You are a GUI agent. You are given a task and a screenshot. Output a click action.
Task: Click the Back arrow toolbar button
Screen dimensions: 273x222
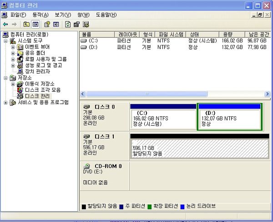pos(5,25)
